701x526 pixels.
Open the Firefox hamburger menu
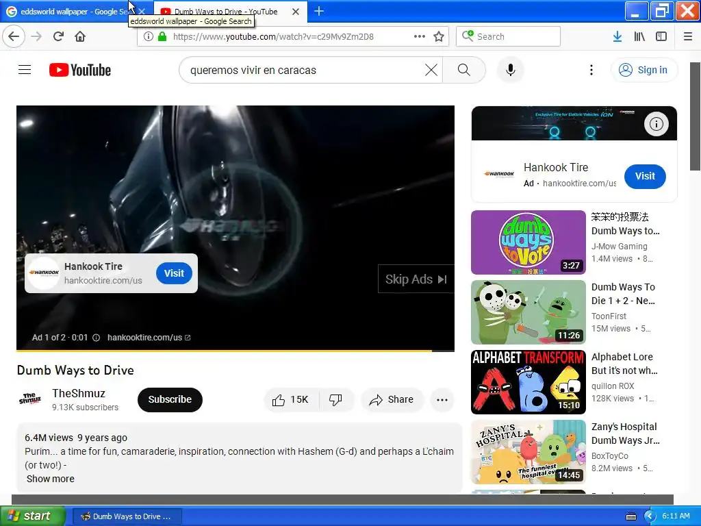point(688,36)
